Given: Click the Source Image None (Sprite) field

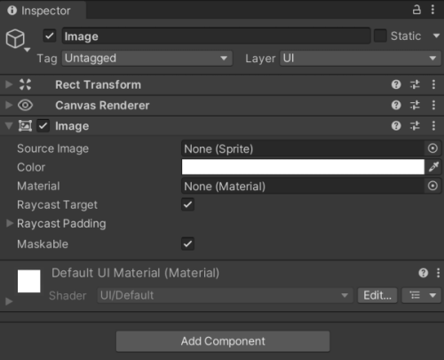Looking at the screenshot, I should 303,148.
